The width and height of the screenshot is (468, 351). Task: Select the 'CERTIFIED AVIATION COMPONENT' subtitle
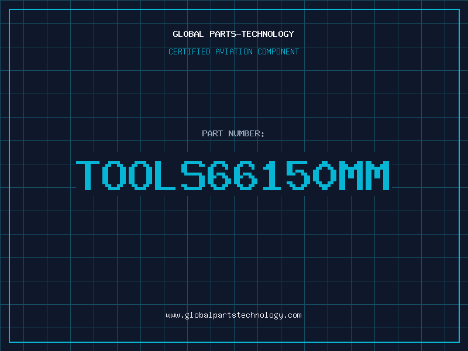click(x=233, y=51)
